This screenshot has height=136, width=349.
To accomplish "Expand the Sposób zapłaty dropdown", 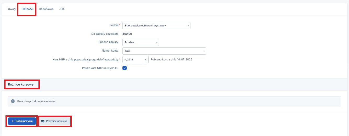I will (x=141, y=42).
